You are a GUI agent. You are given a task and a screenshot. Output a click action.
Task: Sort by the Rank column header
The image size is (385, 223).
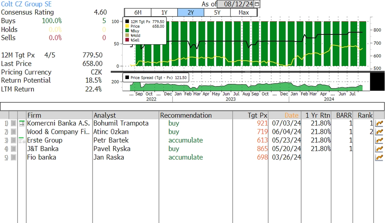(x=364, y=115)
